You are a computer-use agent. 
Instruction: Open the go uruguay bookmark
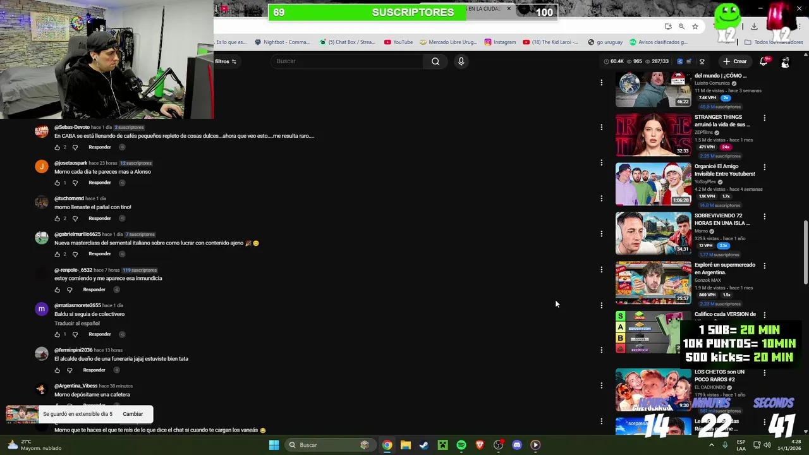(x=605, y=42)
